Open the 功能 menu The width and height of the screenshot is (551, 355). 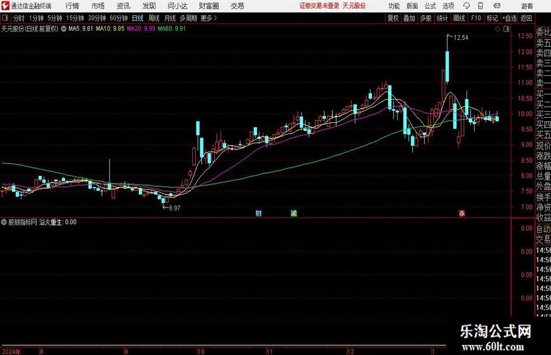point(394,6)
